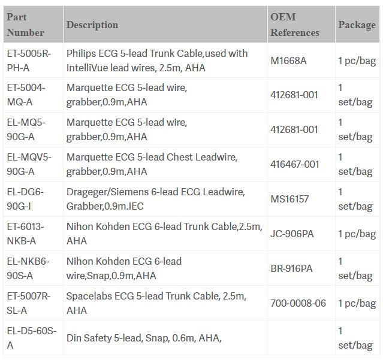
Task: Select OEM reference M1668A
Action: pos(288,60)
